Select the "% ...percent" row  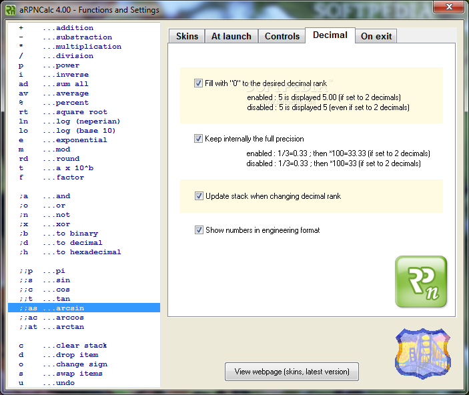point(84,103)
